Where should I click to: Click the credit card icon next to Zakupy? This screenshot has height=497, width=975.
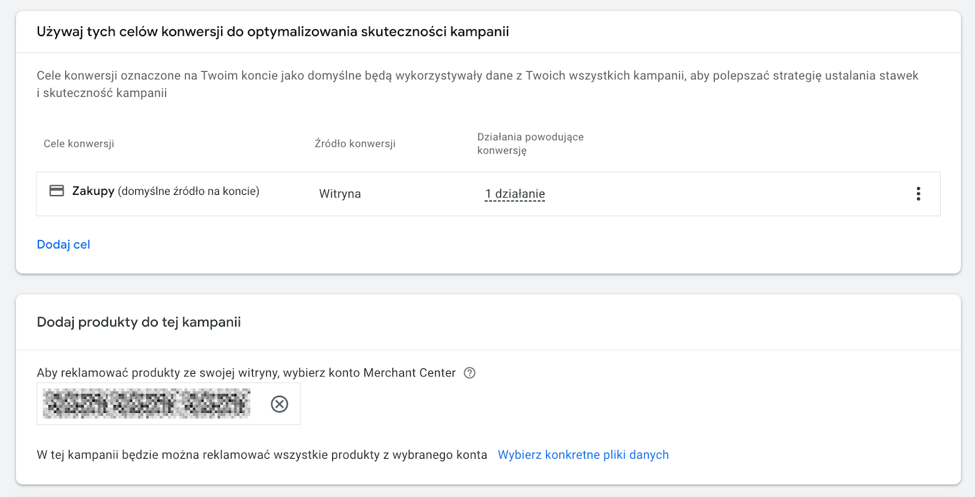[x=57, y=191]
